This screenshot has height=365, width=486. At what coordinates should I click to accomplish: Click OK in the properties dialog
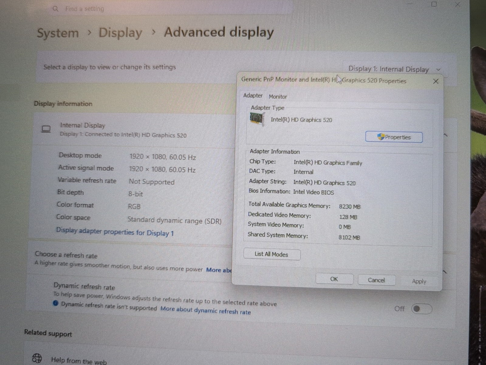tap(334, 279)
